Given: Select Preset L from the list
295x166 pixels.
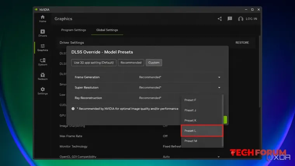Looking at the screenshot, I should (x=201, y=131).
